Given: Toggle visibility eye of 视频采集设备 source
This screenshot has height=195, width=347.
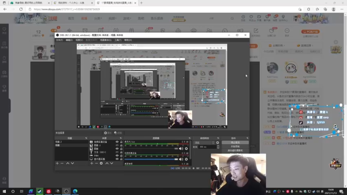Looking at the screenshot, I should coord(117,142).
